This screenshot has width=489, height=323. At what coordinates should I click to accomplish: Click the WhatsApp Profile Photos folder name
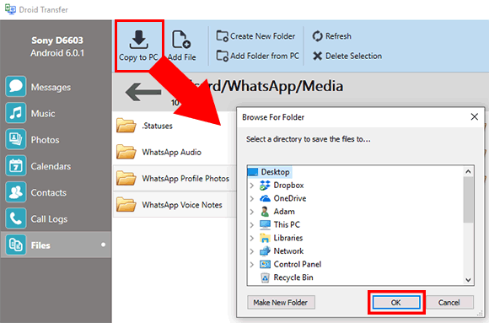click(x=185, y=179)
